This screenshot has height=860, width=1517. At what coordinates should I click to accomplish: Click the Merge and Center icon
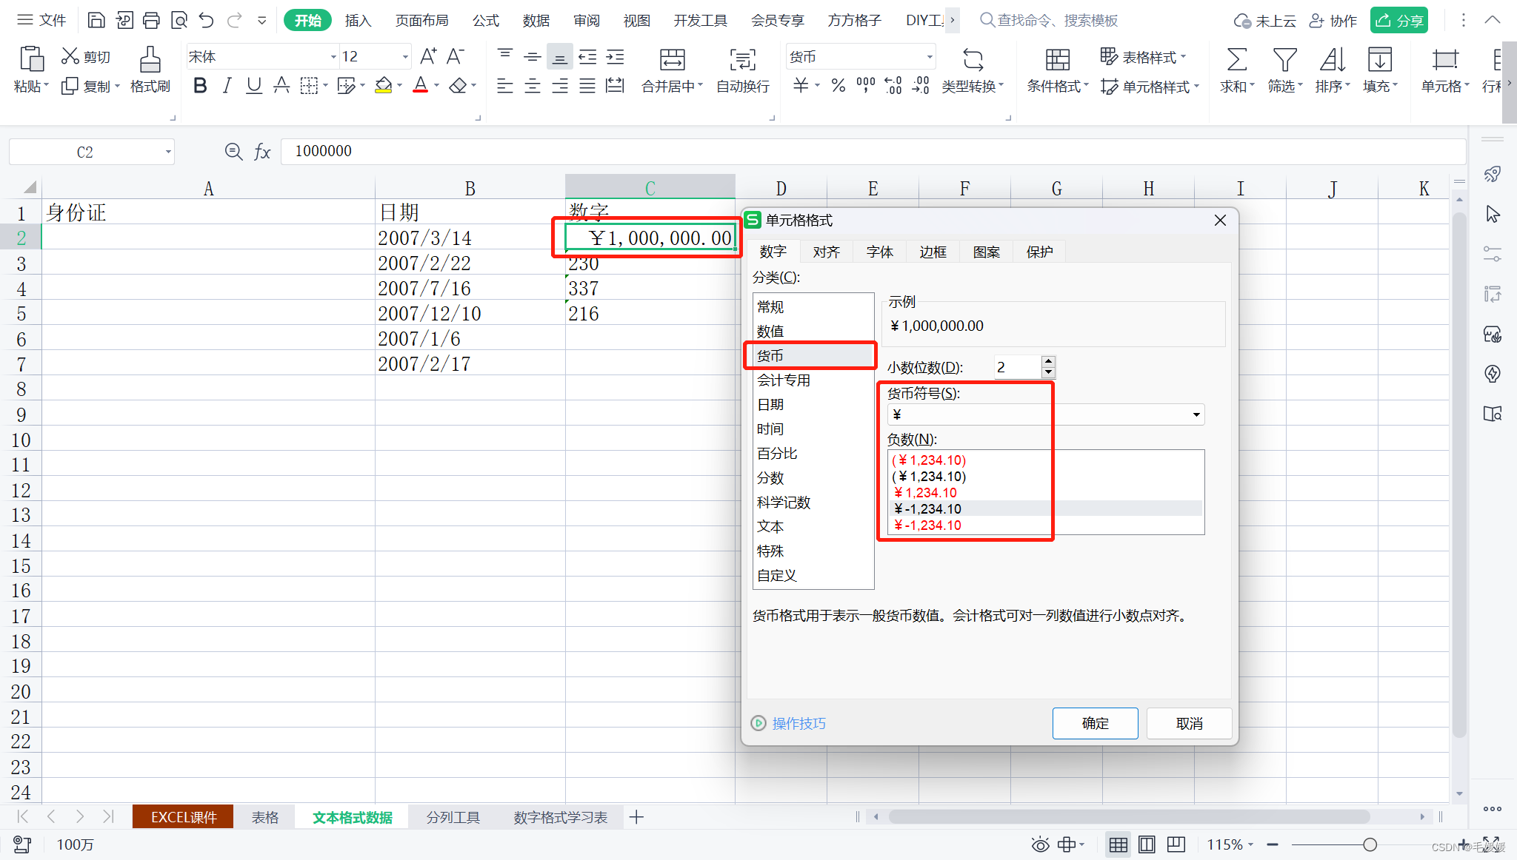(x=672, y=61)
